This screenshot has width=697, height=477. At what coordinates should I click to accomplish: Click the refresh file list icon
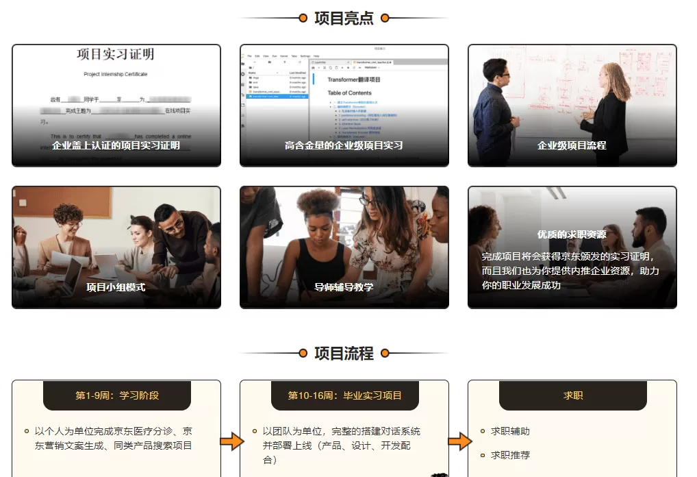tap(300, 62)
